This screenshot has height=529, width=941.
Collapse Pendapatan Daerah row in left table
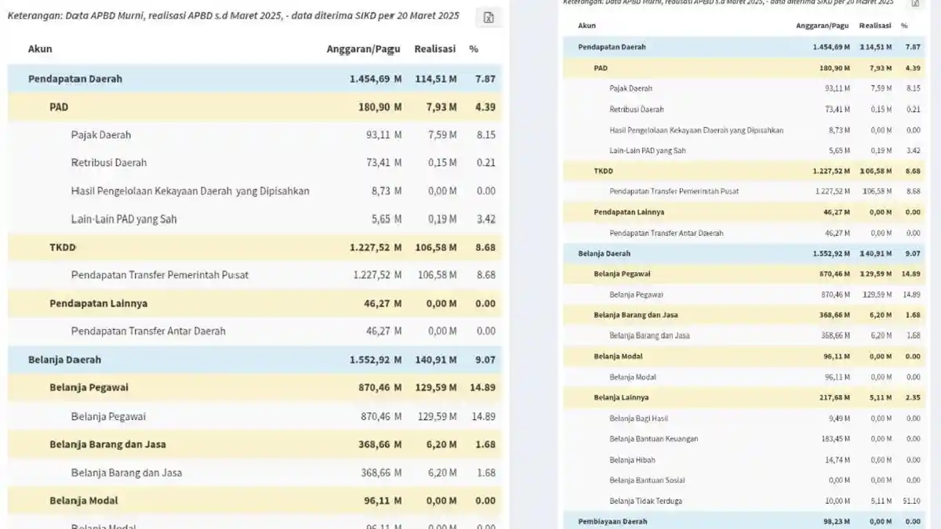[x=255, y=78]
